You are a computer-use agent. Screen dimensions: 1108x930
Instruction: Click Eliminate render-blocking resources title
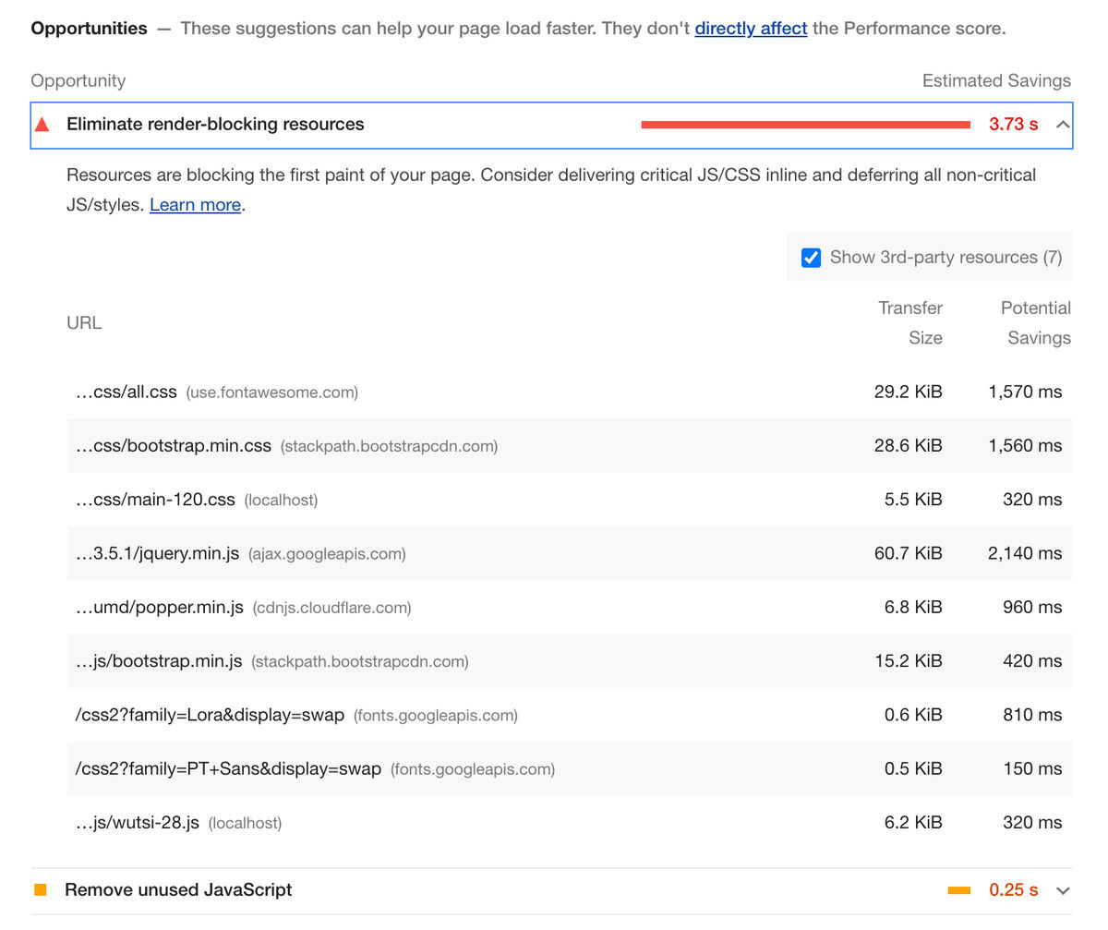pos(215,125)
